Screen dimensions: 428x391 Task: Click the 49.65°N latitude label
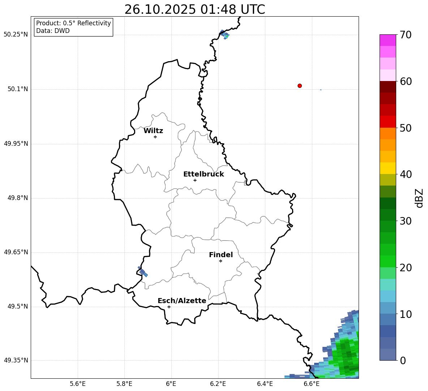pos(16,252)
